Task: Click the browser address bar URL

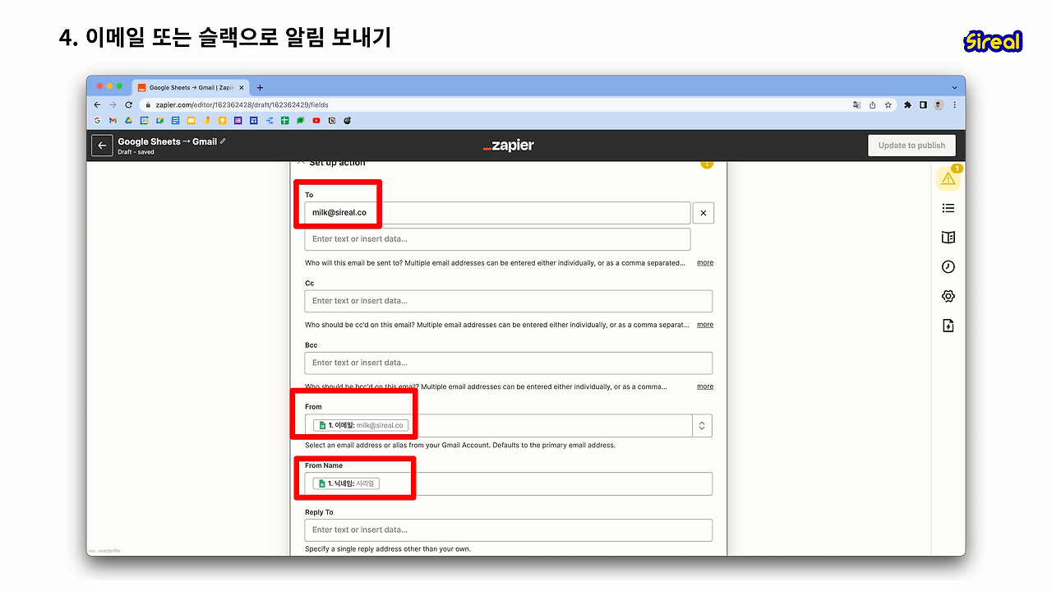Action: (x=242, y=105)
